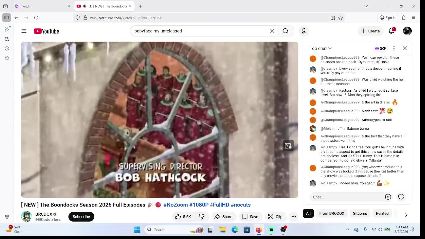Viewport: 425px width, 239px height.
Task: Close the live chat panel
Action: 405,48
